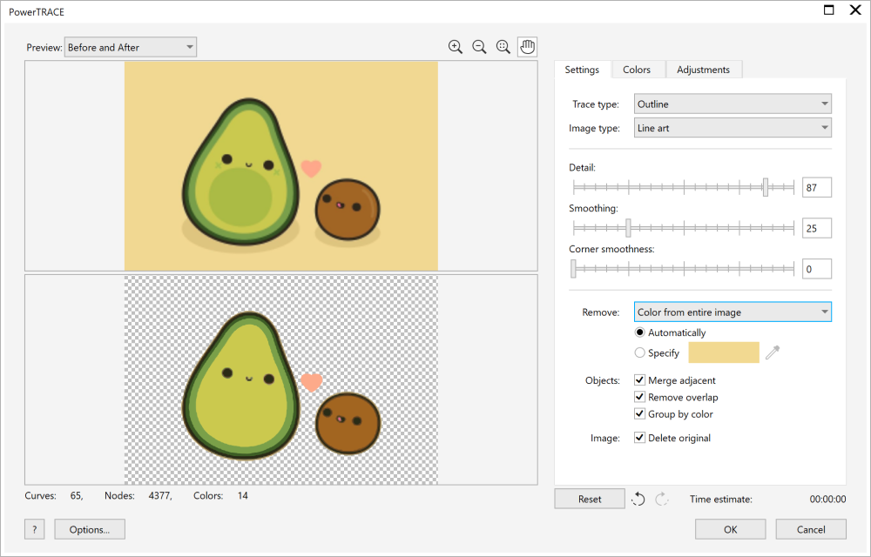Uncheck Delete original image checkbox
Viewport: 871px width, 557px height.
pos(640,438)
